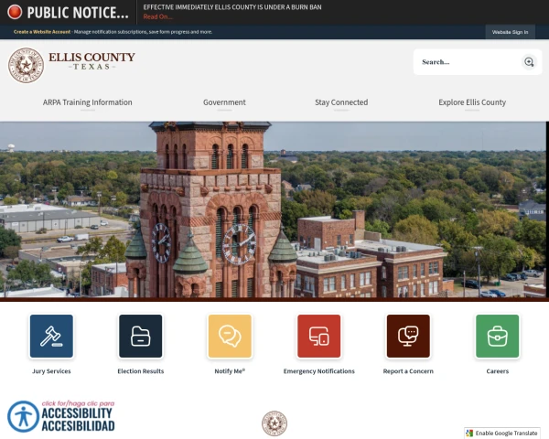Expand the Stay Connected menu
Screen dimensions: 549x439
click(341, 102)
